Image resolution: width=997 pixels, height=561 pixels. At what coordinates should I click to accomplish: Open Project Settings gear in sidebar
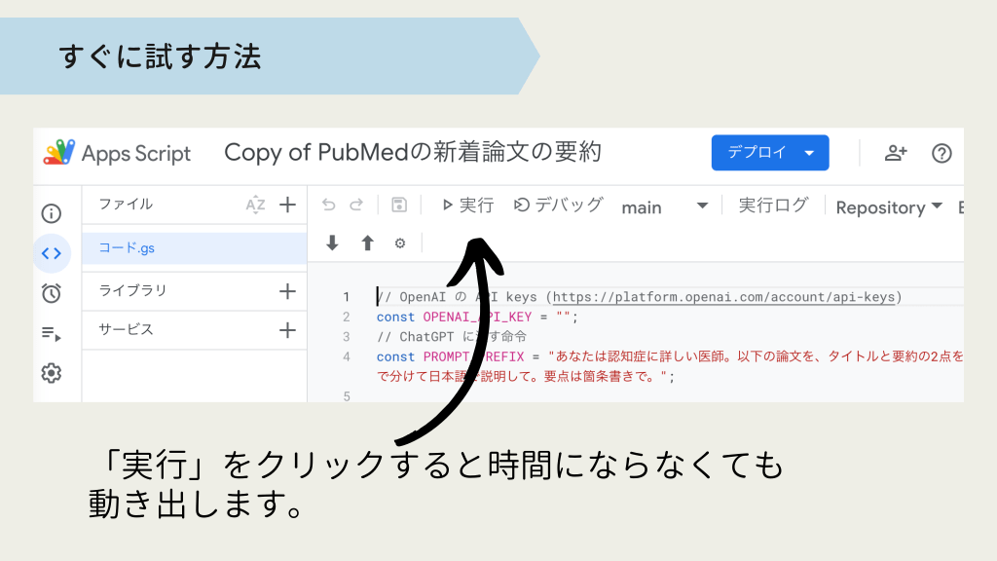point(52,373)
